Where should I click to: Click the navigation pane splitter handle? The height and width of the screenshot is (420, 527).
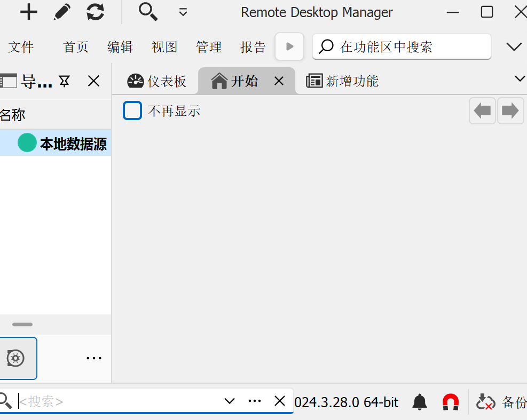(22, 324)
